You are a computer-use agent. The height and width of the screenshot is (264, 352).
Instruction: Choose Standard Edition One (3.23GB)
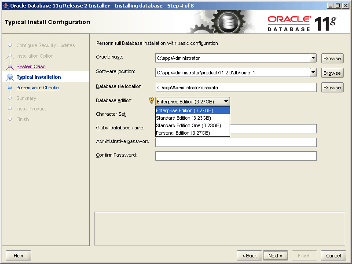pyautogui.click(x=193, y=125)
